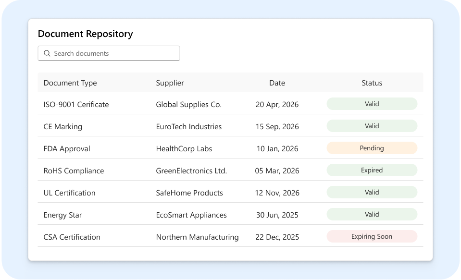Click the search magnifier icon
461x280 pixels.
click(47, 53)
